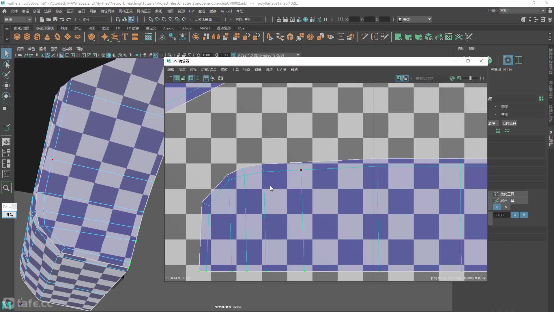This screenshot has height=312, width=554.
Task: Toggle select-by-component mode icon
Action: click(x=131, y=19)
